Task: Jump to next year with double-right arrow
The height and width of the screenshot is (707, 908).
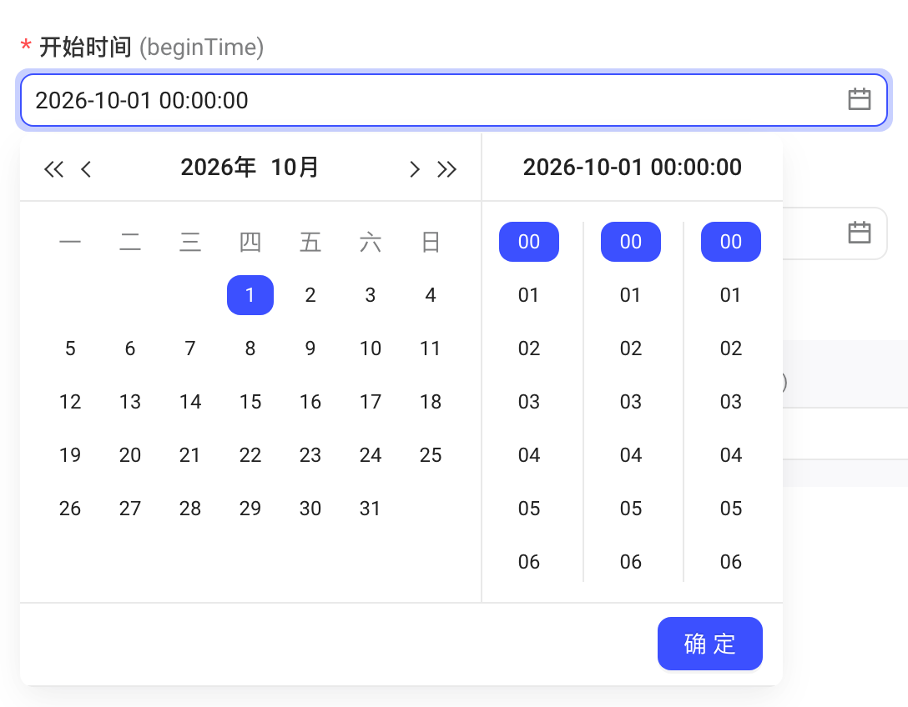Action: click(x=446, y=169)
